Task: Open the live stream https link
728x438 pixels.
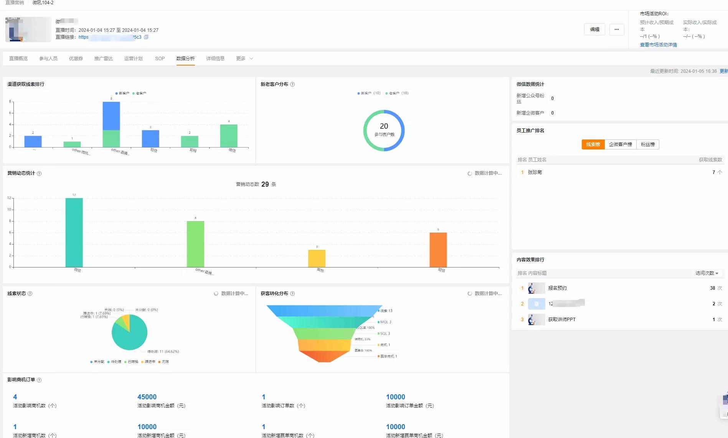Action: (110, 37)
